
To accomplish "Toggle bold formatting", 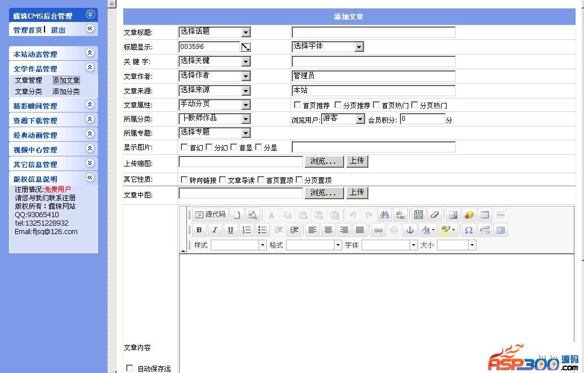I will coord(199,230).
